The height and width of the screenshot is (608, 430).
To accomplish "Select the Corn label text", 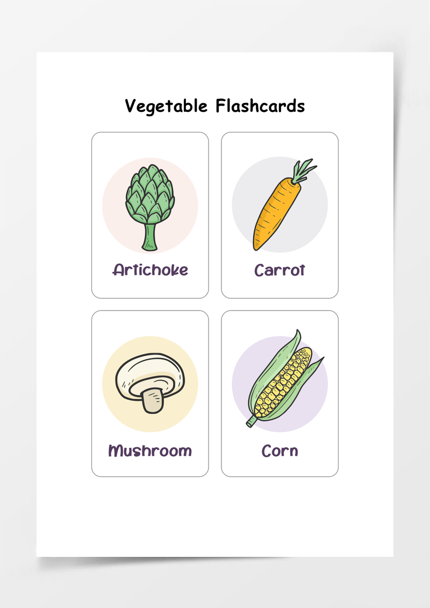I will [x=279, y=450].
